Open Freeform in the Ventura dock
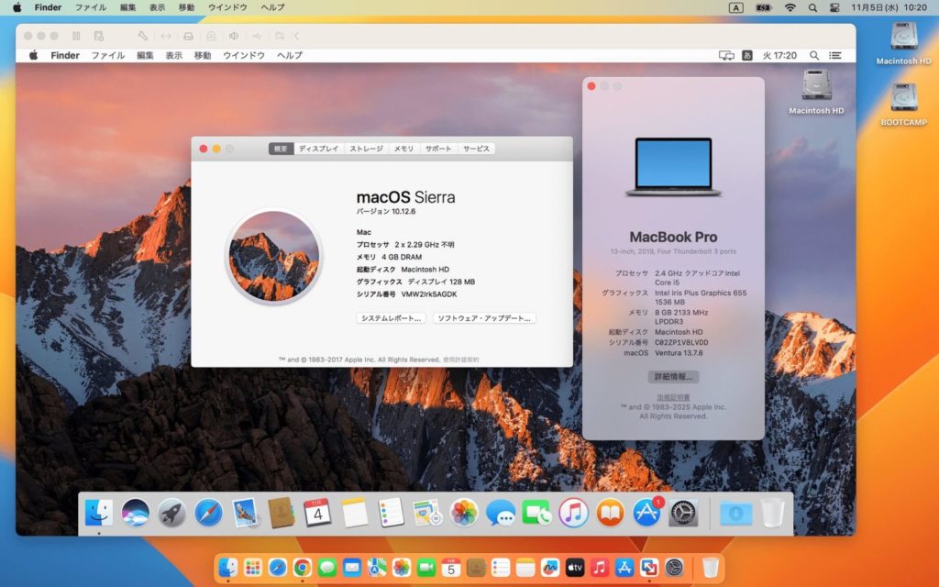Viewport: 939px width, 587px height. (x=550, y=567)
